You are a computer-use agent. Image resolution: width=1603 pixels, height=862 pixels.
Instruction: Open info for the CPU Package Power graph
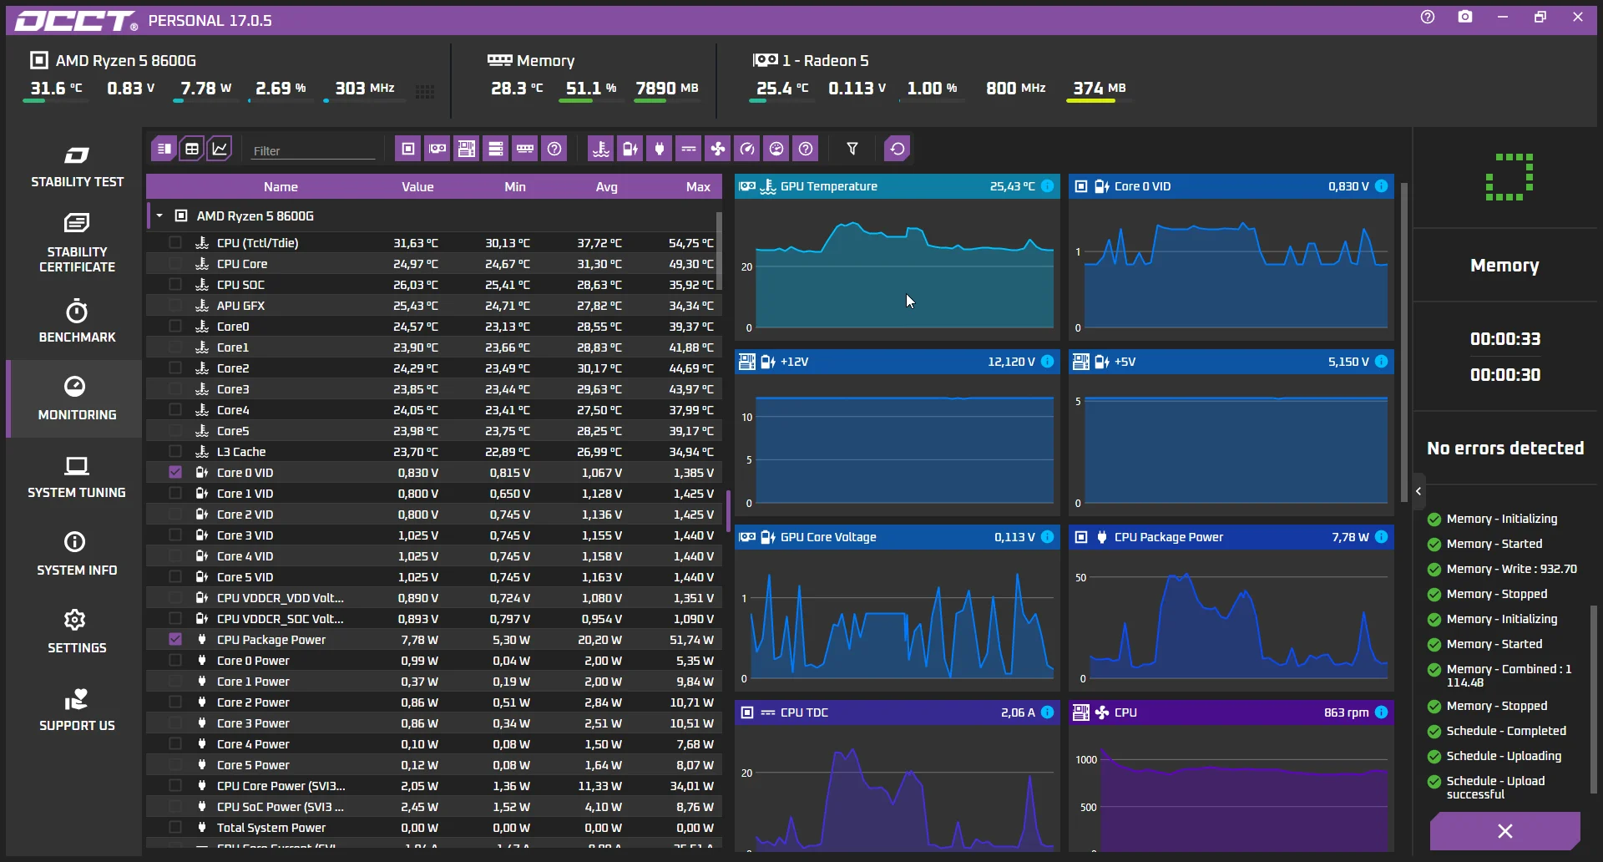click(x=1382, y=537)
